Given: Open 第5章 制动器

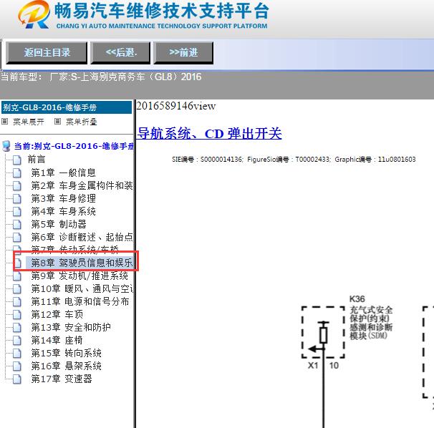Looking at the screenshot, I should pos(59,224).
